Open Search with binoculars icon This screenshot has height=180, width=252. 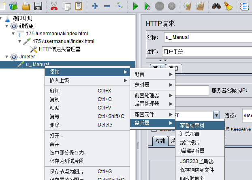coord(216,6)
